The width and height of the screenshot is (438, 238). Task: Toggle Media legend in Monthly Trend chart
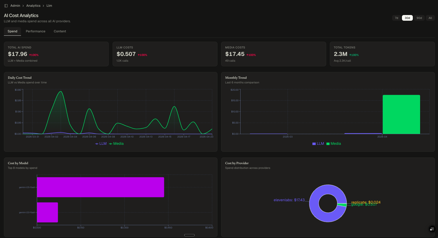[334, 144]
